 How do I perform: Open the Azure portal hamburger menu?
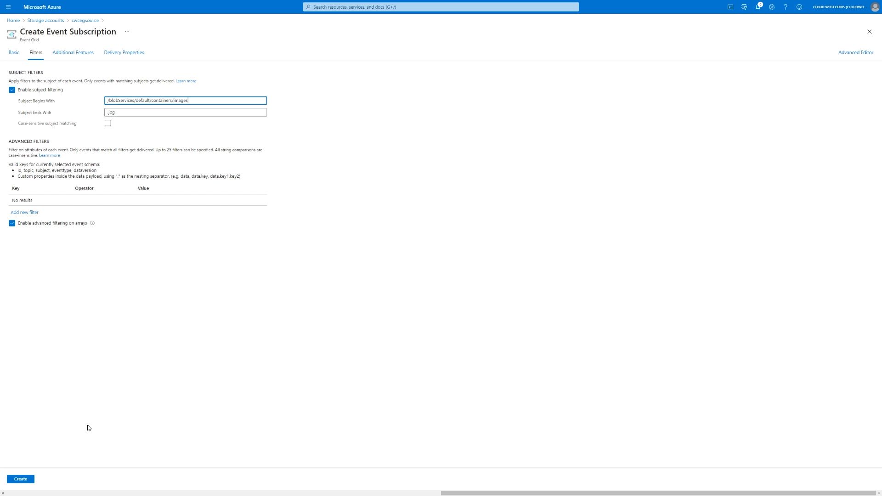[8, 7]
